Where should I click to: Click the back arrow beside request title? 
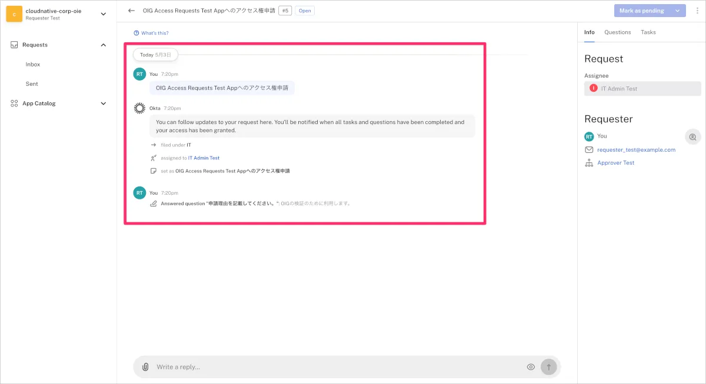point(131,11)
